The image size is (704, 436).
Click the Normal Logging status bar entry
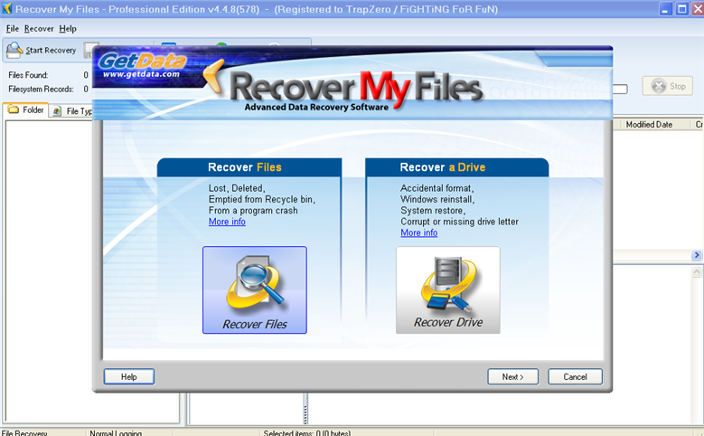tap(116, 433)
